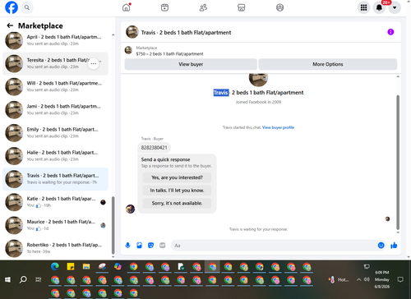The height and width of the screenshot is (299, 411).
Task: Open the Facebook search icon
Action: coord(27,7)
